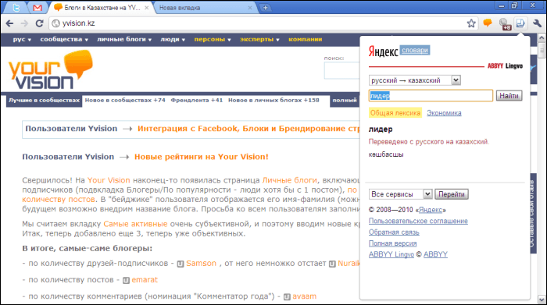Select the Экономика dictionary tab
Viewport: 547px width, 305px height.
[444, 113]
